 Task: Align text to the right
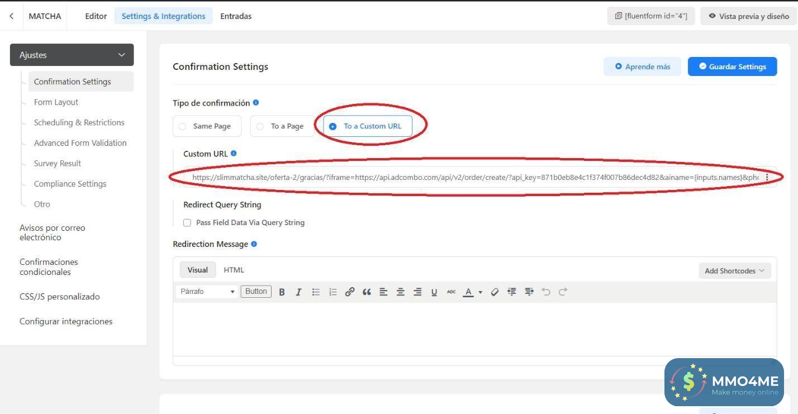coord(417,292)
